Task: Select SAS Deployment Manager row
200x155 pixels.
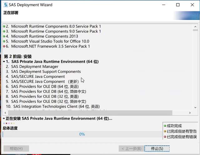Action: point(35,67)
